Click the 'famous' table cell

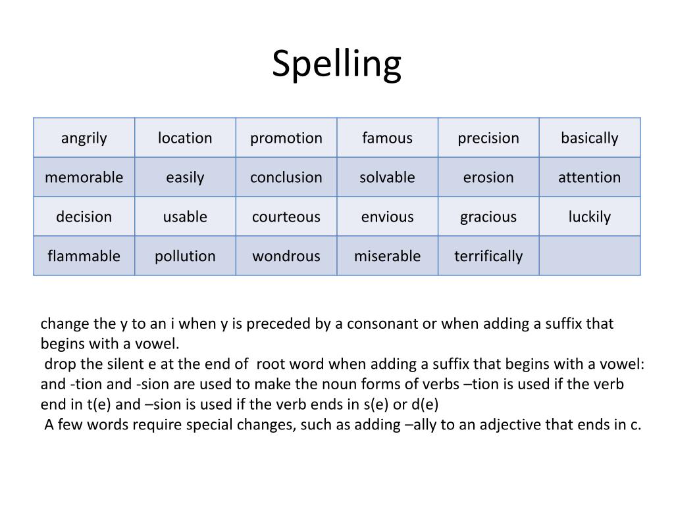click(387, 137)
